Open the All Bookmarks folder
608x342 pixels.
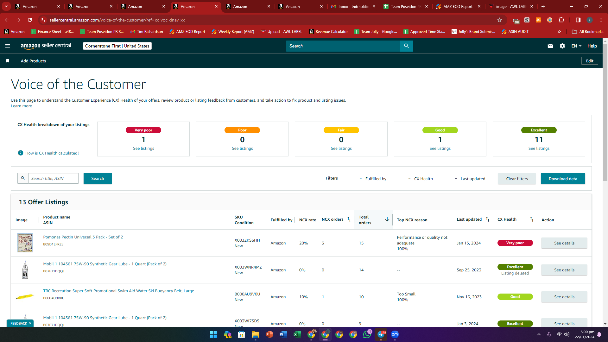click(587, 32)
